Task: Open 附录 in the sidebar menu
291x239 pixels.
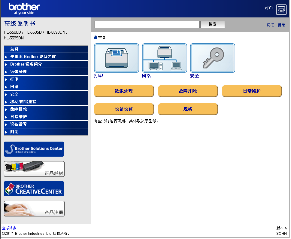Action: [46, 132]
